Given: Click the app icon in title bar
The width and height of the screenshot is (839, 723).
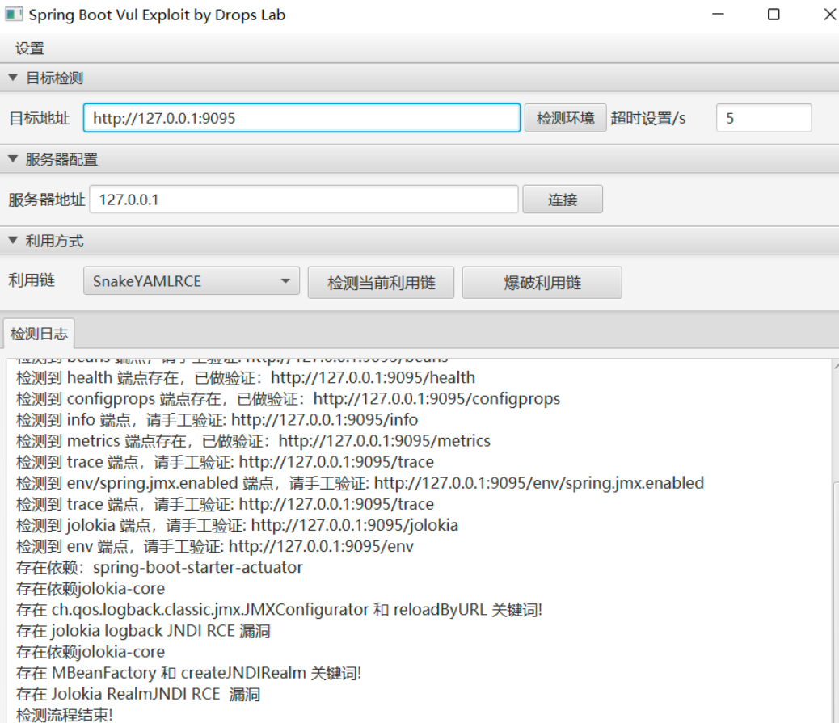Looking at the screenshot, I should pyautogui.click(x=14, y=15).
